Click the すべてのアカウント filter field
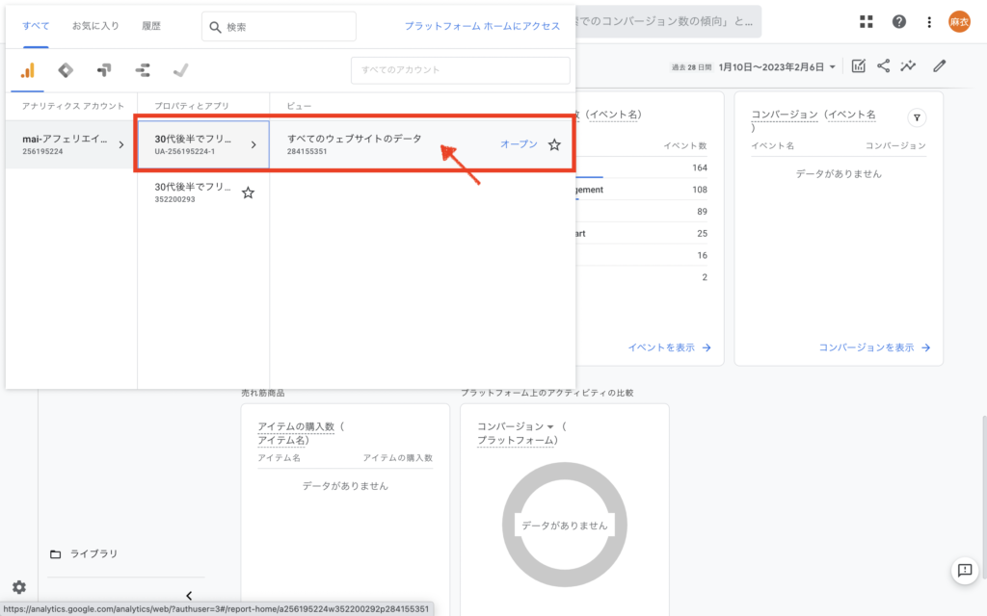987x616 pixels. (x=460, y=69)
